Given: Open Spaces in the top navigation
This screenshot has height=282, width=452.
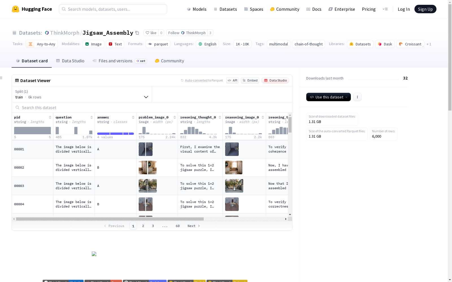Looking at the screenshot, I should [x=254, y=9].
